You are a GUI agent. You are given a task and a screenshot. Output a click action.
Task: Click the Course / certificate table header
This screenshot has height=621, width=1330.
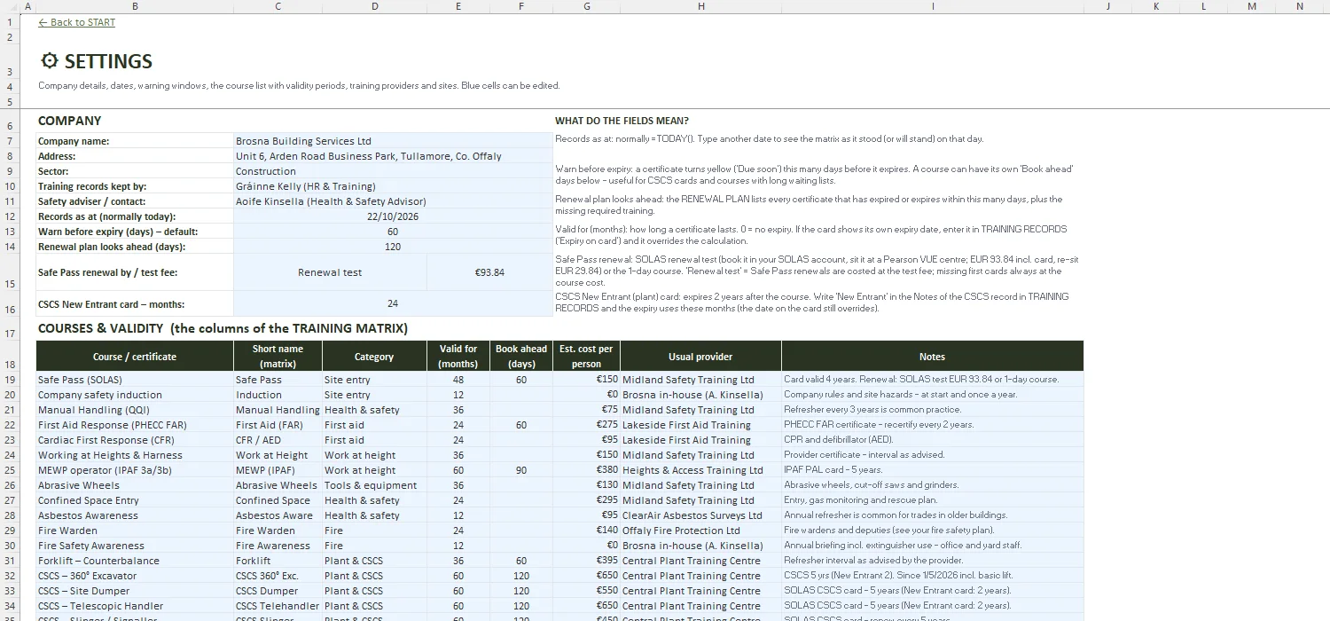pyautogui.click(x=135, y=356)
